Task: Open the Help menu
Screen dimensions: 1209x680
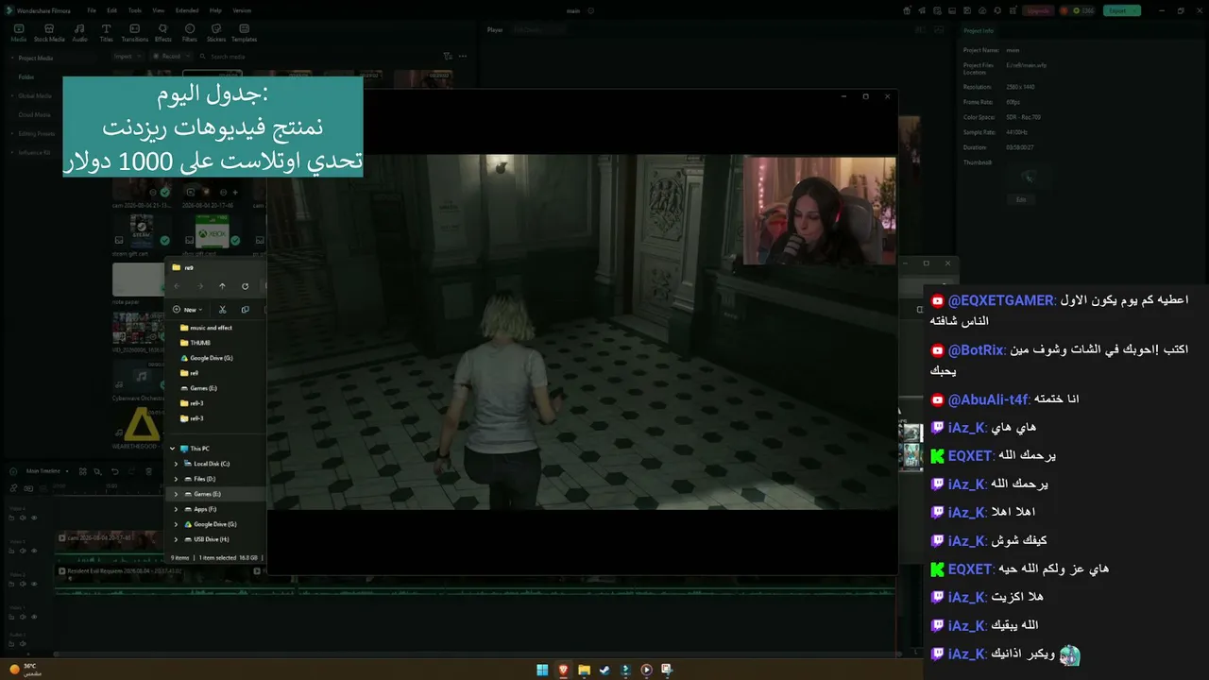Action: [x=215, y=10]
